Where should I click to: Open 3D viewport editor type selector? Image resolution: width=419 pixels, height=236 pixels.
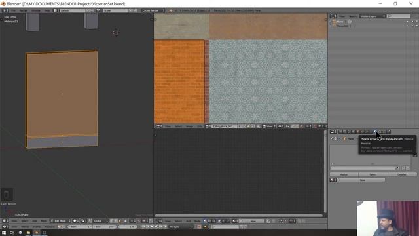point(5,221)
